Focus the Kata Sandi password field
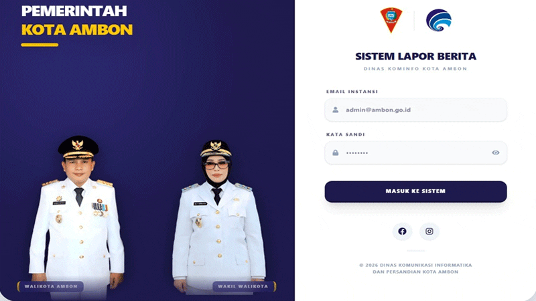This screenshot has height=301, width=536. tap(415, 153)
